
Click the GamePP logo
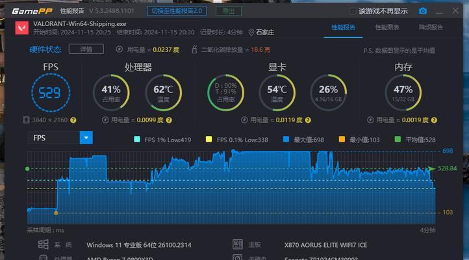coord(32,11)
